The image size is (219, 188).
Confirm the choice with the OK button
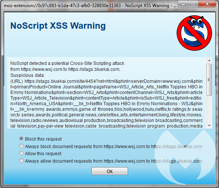110,171
